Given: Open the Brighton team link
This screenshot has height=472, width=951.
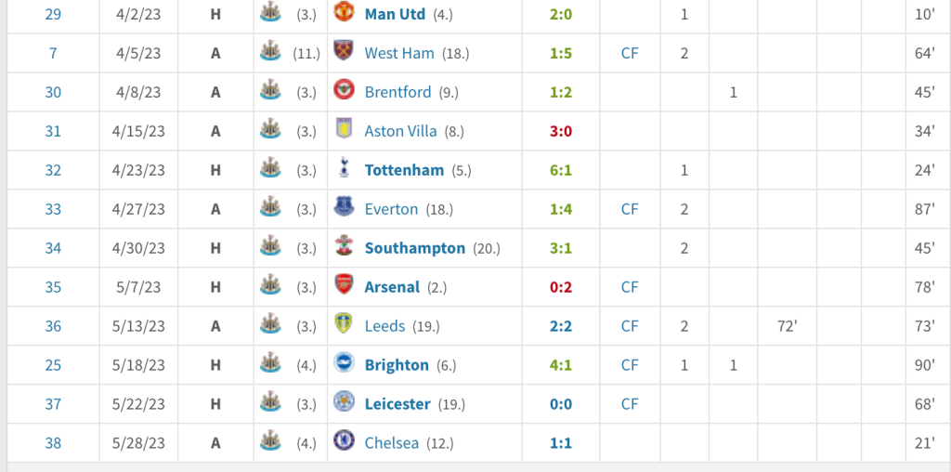Looking at the screenshot, I should coord(397,365).
